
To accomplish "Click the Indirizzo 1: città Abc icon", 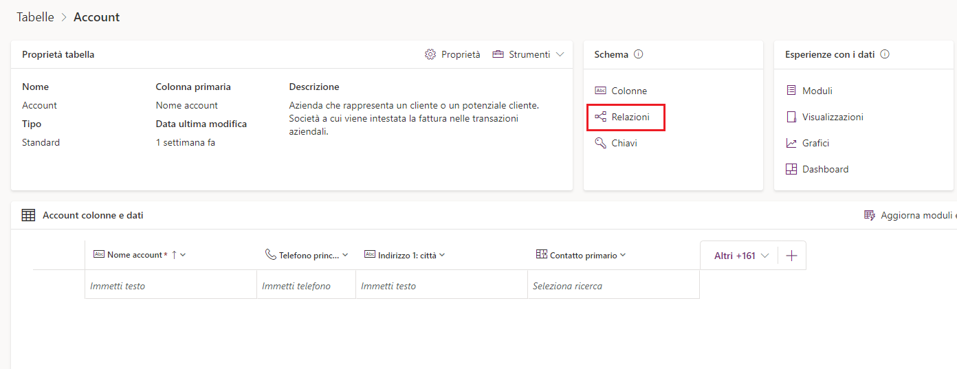I will (369, 254).
